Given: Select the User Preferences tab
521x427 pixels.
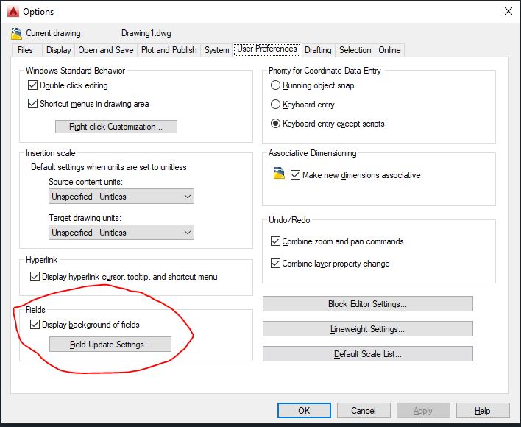Looking at the screenshot, I should coord(267,49).
